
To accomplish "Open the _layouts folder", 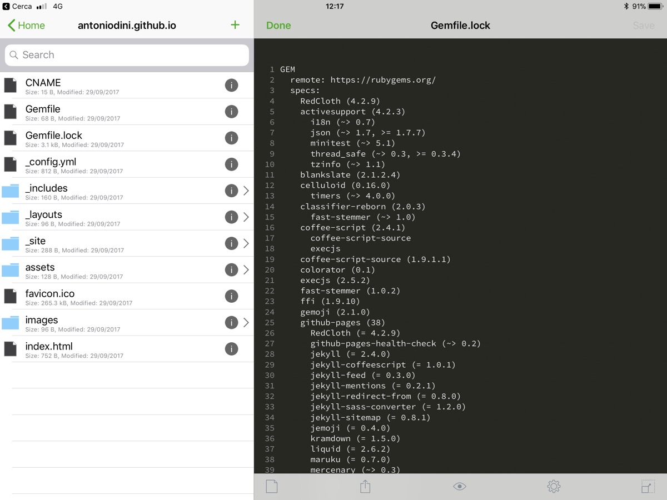I will pyautogui.click(x=127, y=217).
